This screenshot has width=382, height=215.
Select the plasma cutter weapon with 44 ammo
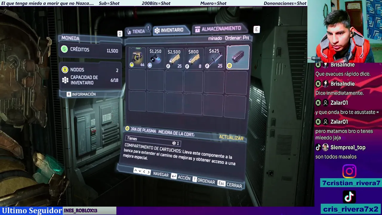coord(137,58)
